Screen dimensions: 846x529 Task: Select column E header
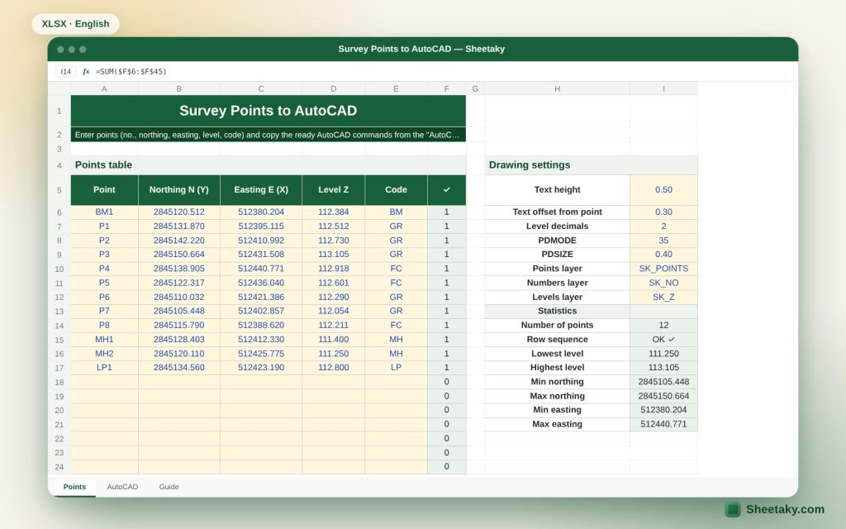pyautogui.click(x=396, y=88)
